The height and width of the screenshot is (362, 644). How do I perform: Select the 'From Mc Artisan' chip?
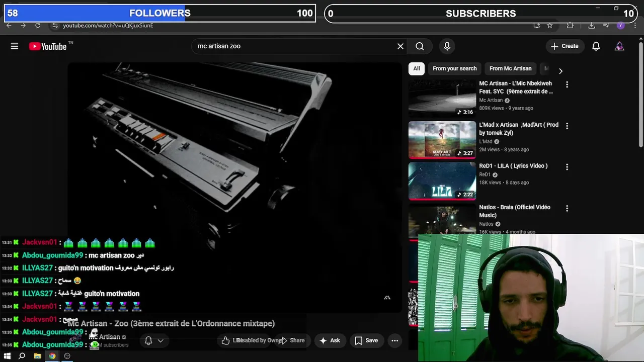510,68
